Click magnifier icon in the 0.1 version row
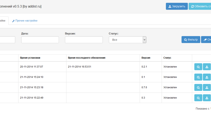The width and height of the screenshot is (211, 115). coord(198,77)
